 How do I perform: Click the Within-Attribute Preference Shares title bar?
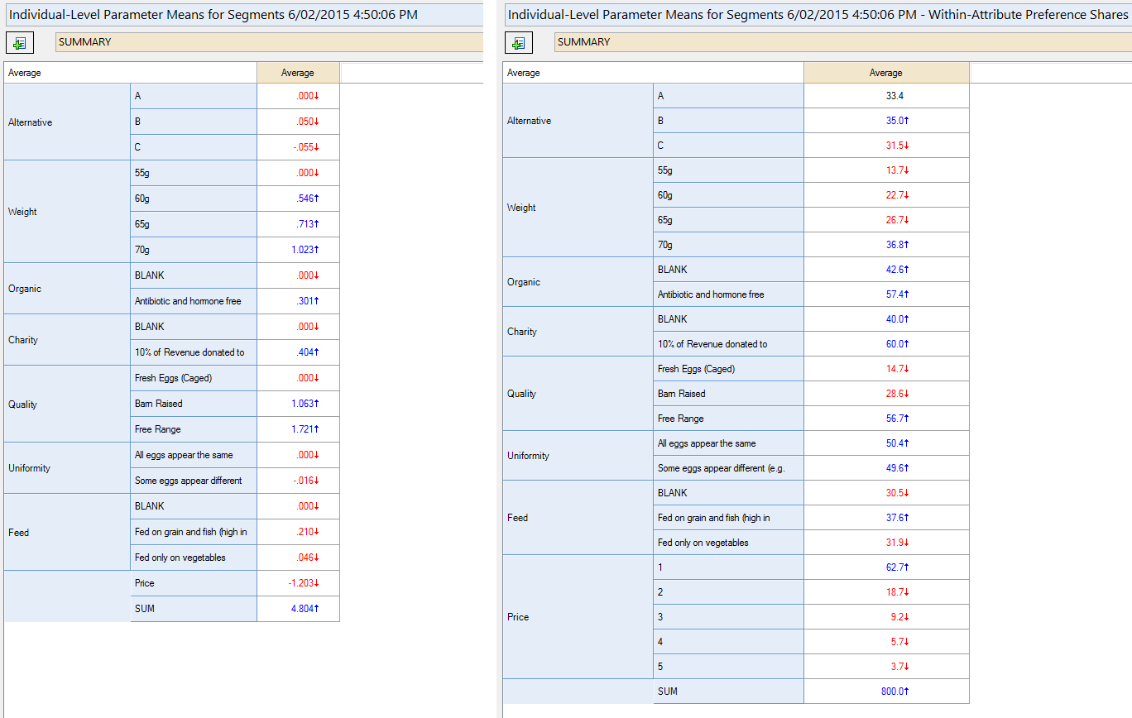(816, 15)
